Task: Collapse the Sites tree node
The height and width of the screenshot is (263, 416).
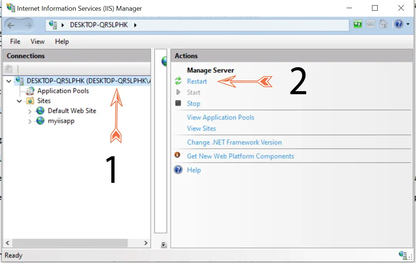Action: 19,101
